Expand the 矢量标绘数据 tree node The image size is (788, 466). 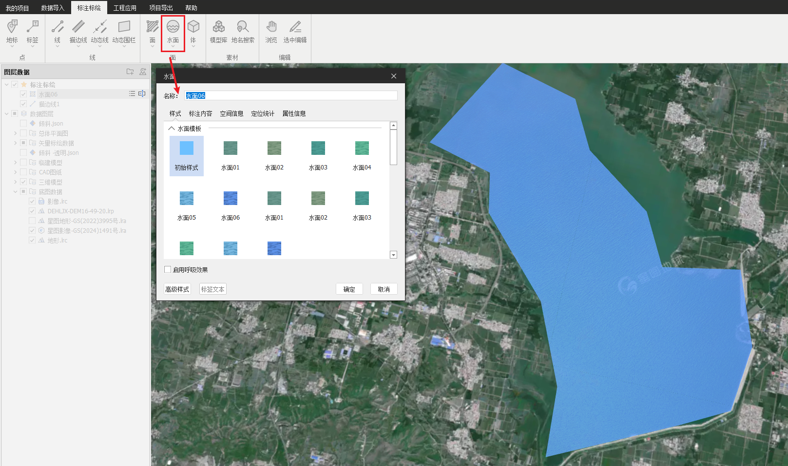click(15, 143)
